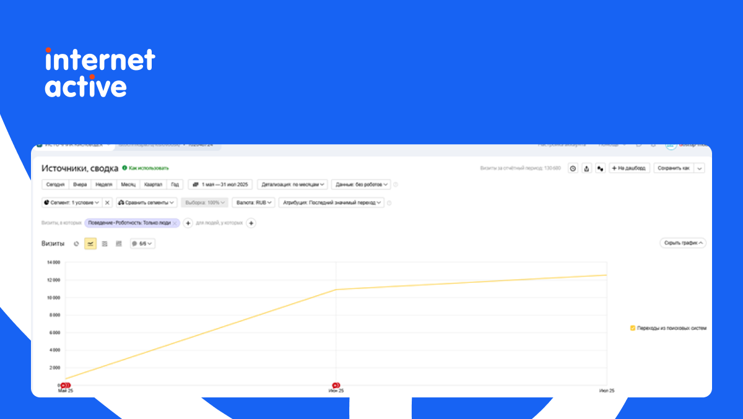743x419 pixels.
Task: Open the report comparison icon button
Action: 599,168
